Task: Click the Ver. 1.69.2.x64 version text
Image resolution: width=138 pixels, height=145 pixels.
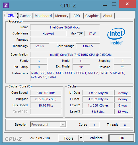Action: click(40, 138)
